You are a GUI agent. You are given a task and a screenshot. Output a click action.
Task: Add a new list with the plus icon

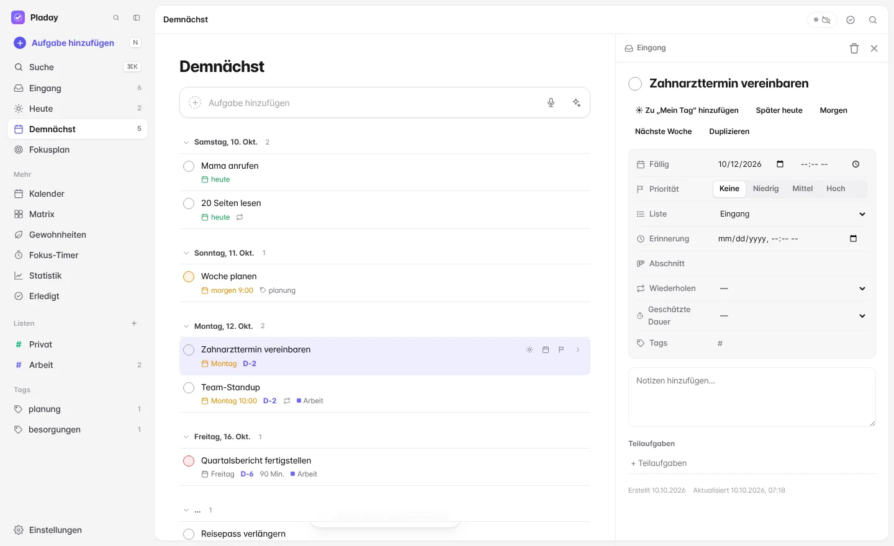coord(134,323)
